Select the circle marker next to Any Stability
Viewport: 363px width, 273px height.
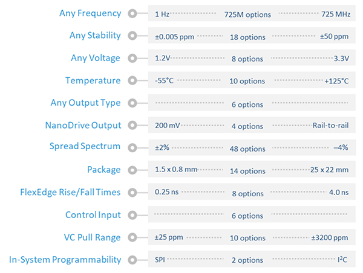coord(132,36)
